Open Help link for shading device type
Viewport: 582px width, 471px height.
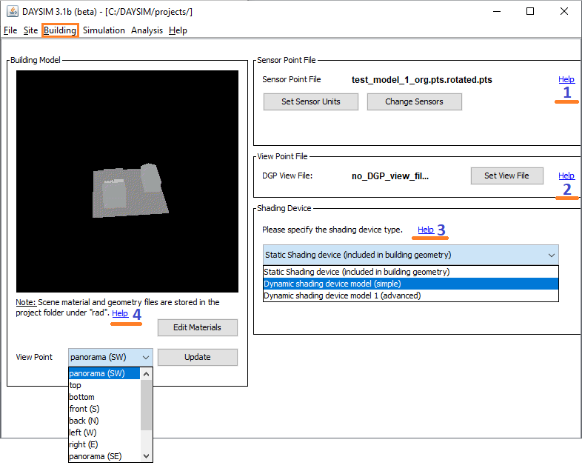(x=425, y=230)
